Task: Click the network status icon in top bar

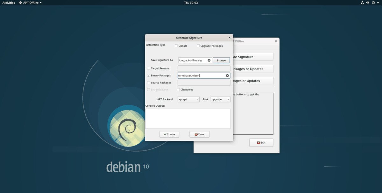Action: pyautogui.click(x=362, y=3)
